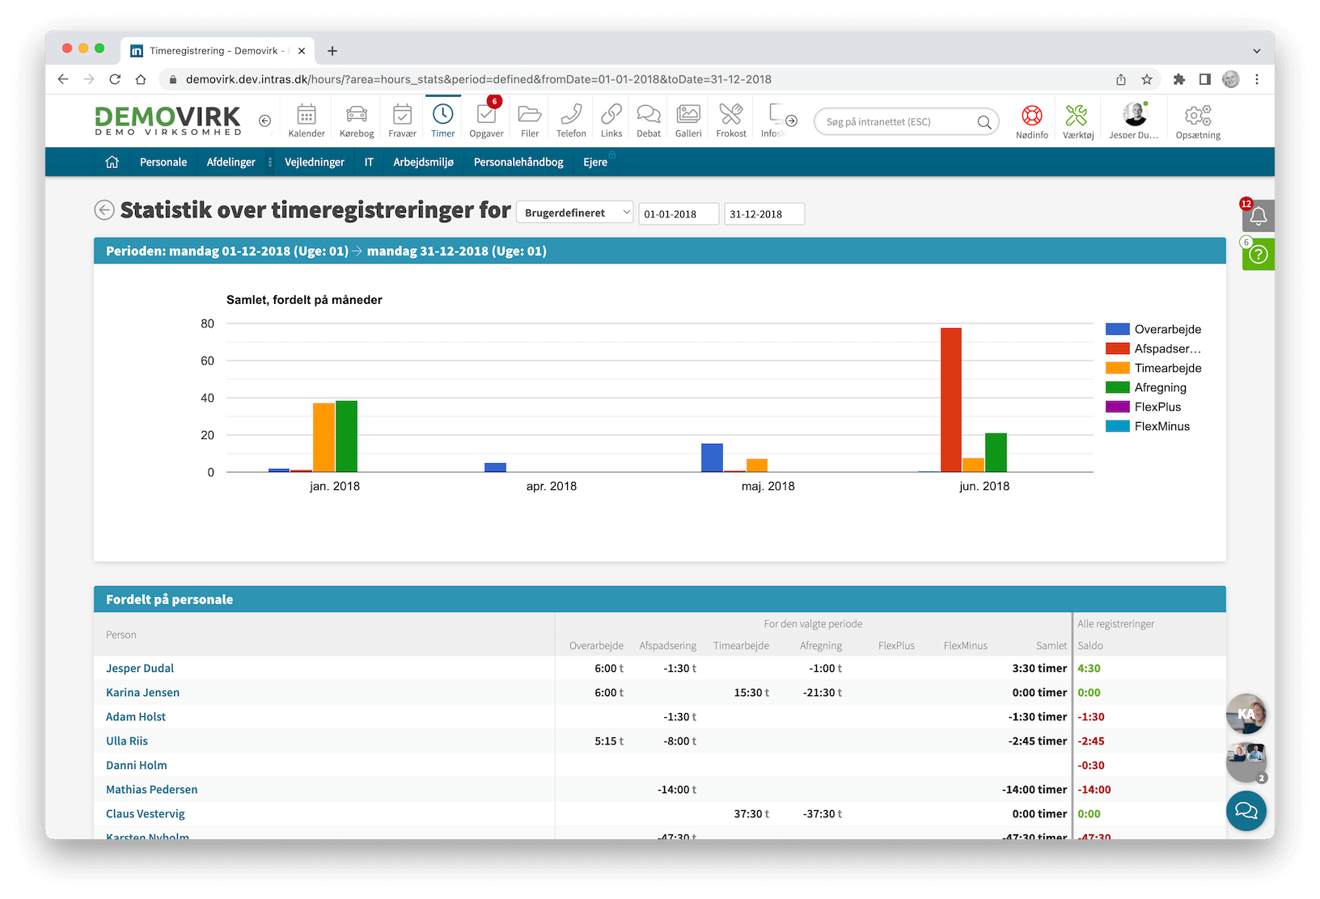Open the KA avatar chat head
This screenshot has height=899, width=1320.
[1246, 713]
